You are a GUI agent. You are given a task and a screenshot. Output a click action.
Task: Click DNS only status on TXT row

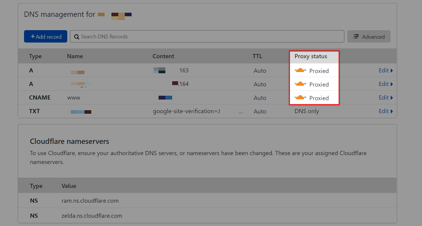pos(307,111)
